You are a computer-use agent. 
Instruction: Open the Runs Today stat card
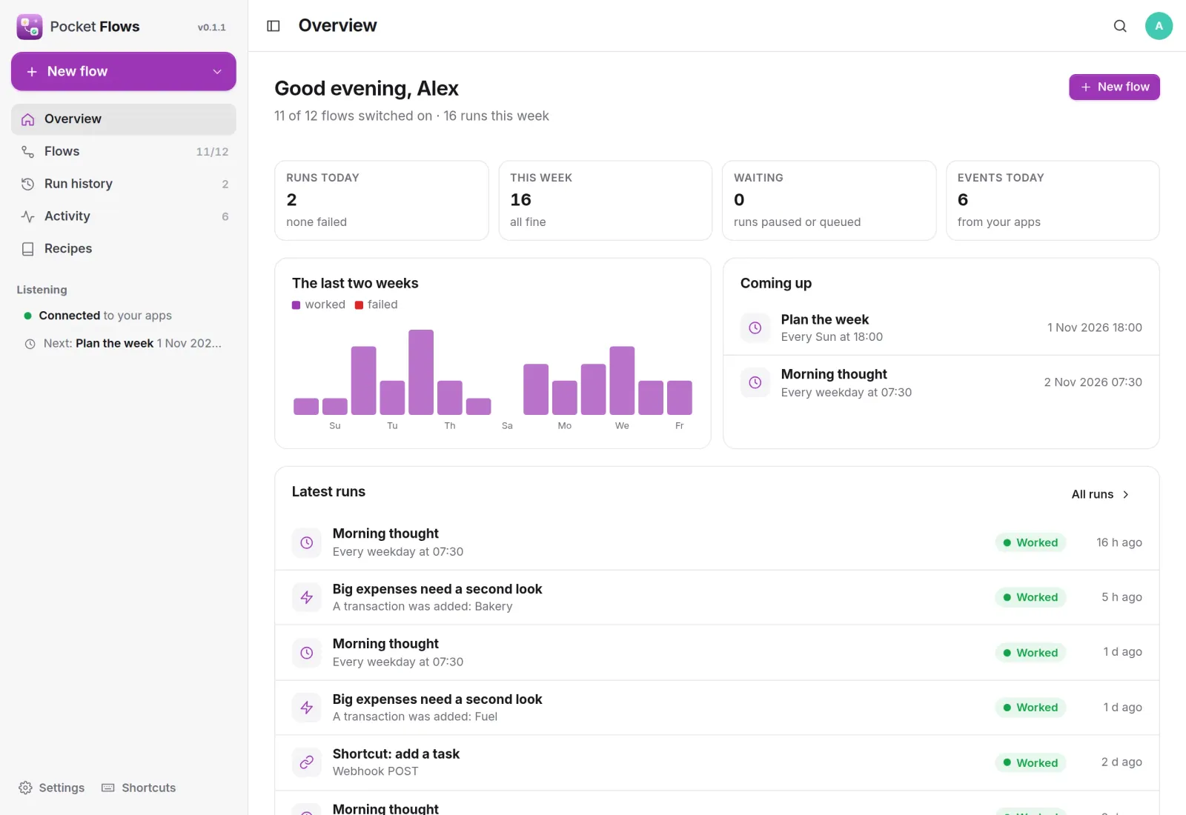(x=382, y=201)
